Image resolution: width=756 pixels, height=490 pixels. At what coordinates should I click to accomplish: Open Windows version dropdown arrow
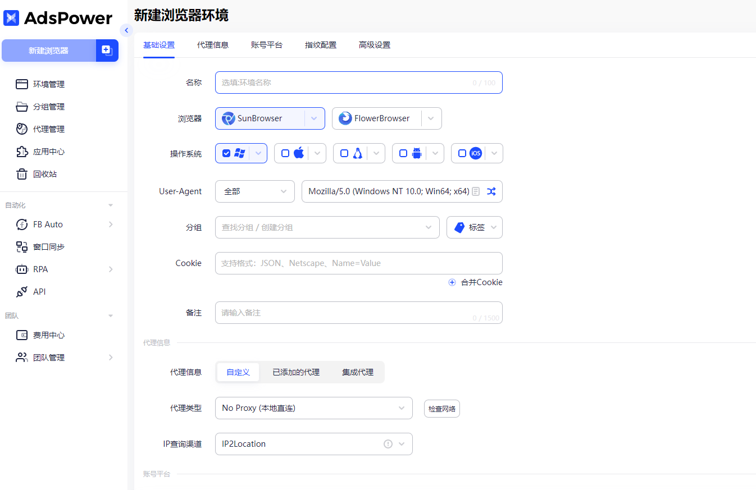(258, 153)
